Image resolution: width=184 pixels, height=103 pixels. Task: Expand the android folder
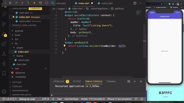19,31
